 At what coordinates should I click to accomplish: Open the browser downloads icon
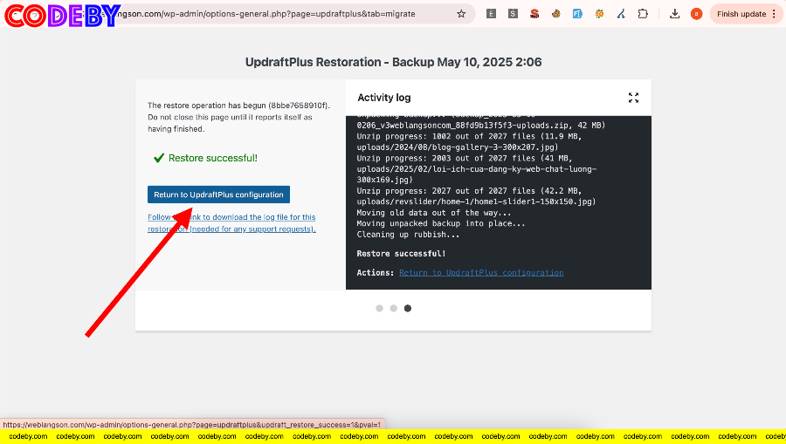coord(675,14)
